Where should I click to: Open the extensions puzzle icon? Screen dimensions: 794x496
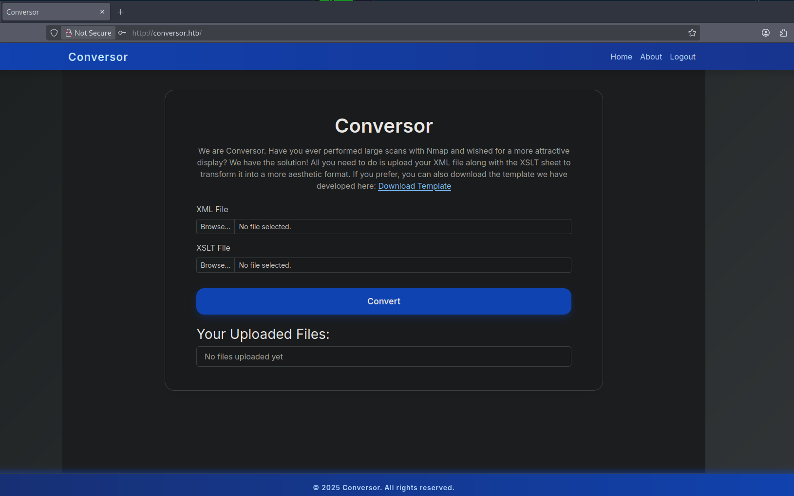click(x=783, y=33)
